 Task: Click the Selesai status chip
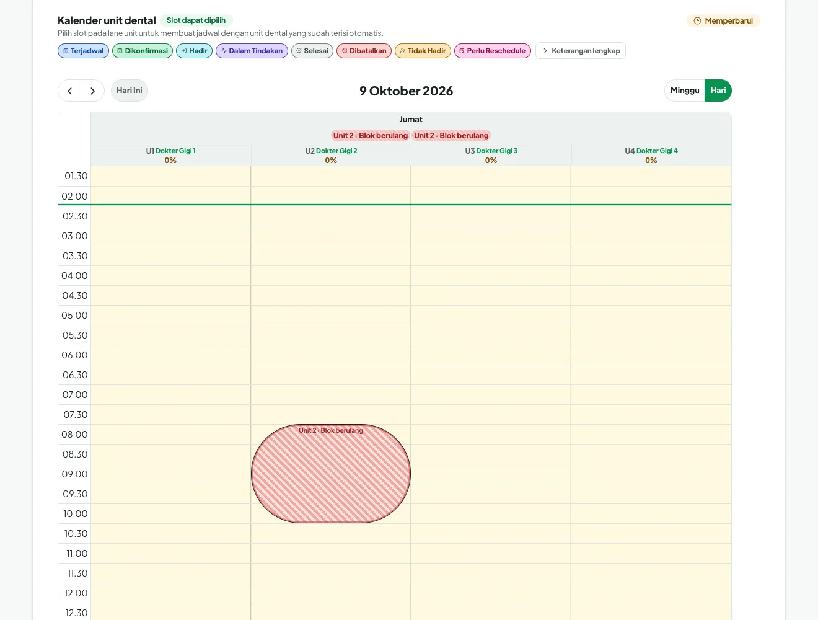(x=312, y=51)
